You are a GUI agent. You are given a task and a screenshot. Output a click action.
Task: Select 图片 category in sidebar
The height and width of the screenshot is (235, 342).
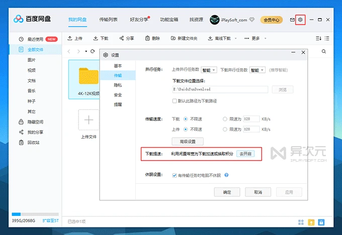(x=31, y=60)
